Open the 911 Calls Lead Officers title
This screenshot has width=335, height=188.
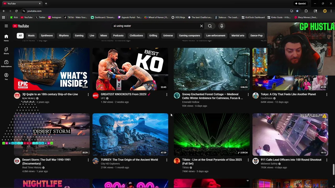click(x=291, y=160)
